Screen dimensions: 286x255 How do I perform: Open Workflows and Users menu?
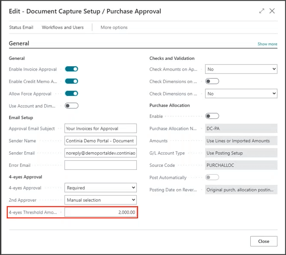[x=63, y=28]
